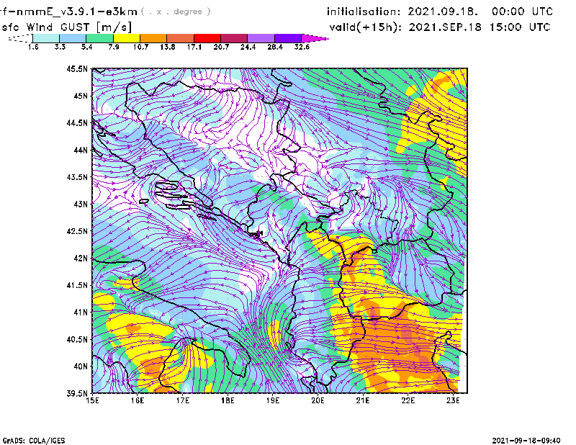Click the model name ending "v3.9.1-e3km"

pyautogui.click(x=68, y=12)
